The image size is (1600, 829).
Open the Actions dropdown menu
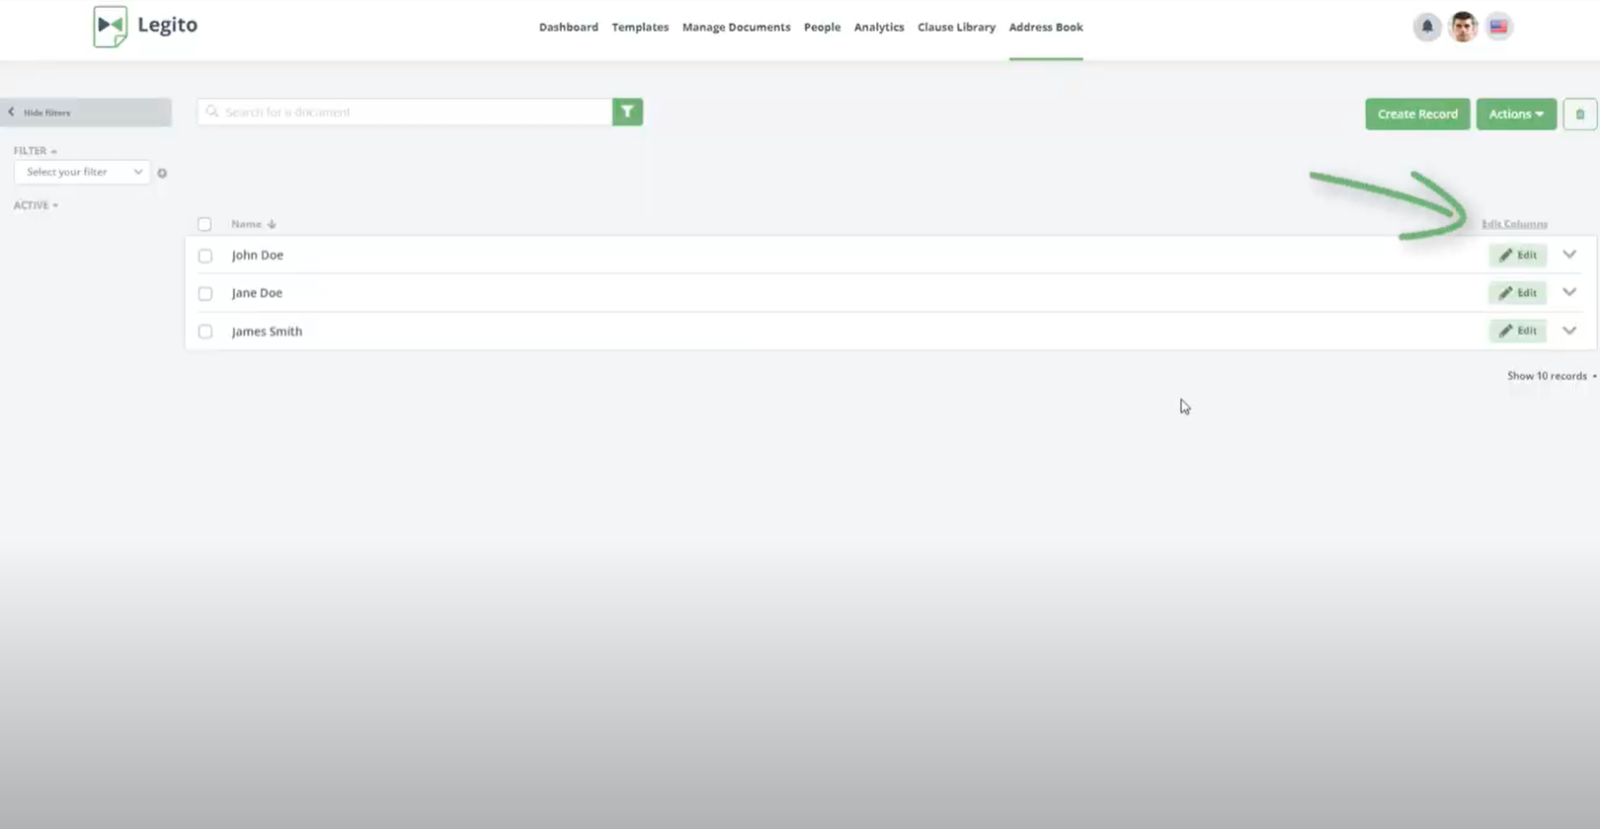coord(1515,114)
